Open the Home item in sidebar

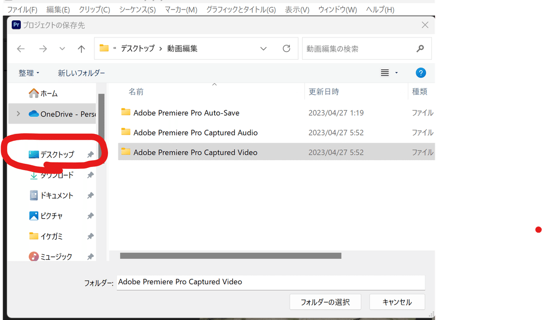click(49, 93)
